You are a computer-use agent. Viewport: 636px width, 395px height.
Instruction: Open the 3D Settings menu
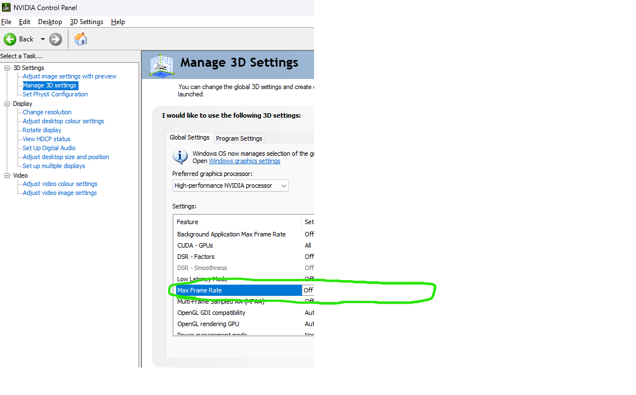point(86,22)
